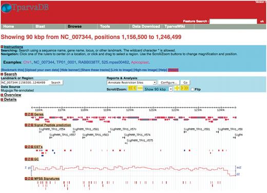This screenshot has height=193, width=267.
Task: Collapse the Instructions section toggle
Action: 2,47
